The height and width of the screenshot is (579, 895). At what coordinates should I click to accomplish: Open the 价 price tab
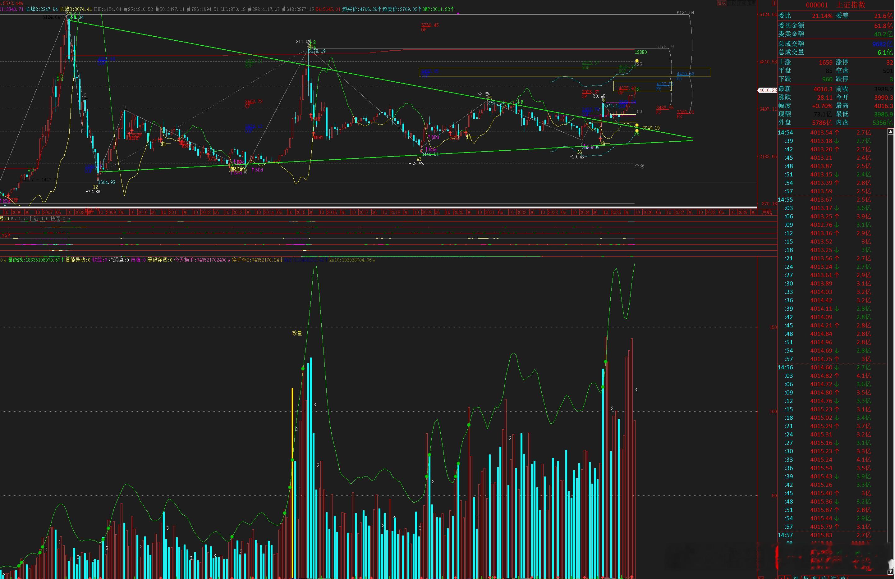(x=824, y=577)
